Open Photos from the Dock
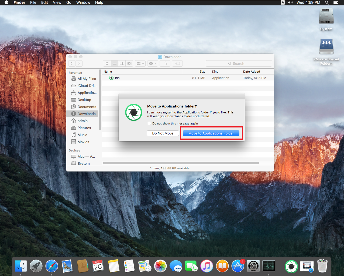This screenshot has height=276, width=344. 160,266
